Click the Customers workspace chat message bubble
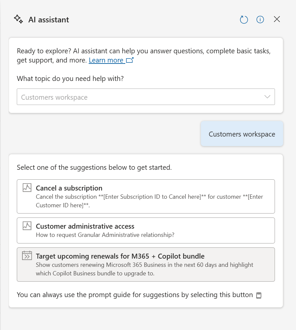Viewport: 296px width, 330px height. click(x=242, y=134)
